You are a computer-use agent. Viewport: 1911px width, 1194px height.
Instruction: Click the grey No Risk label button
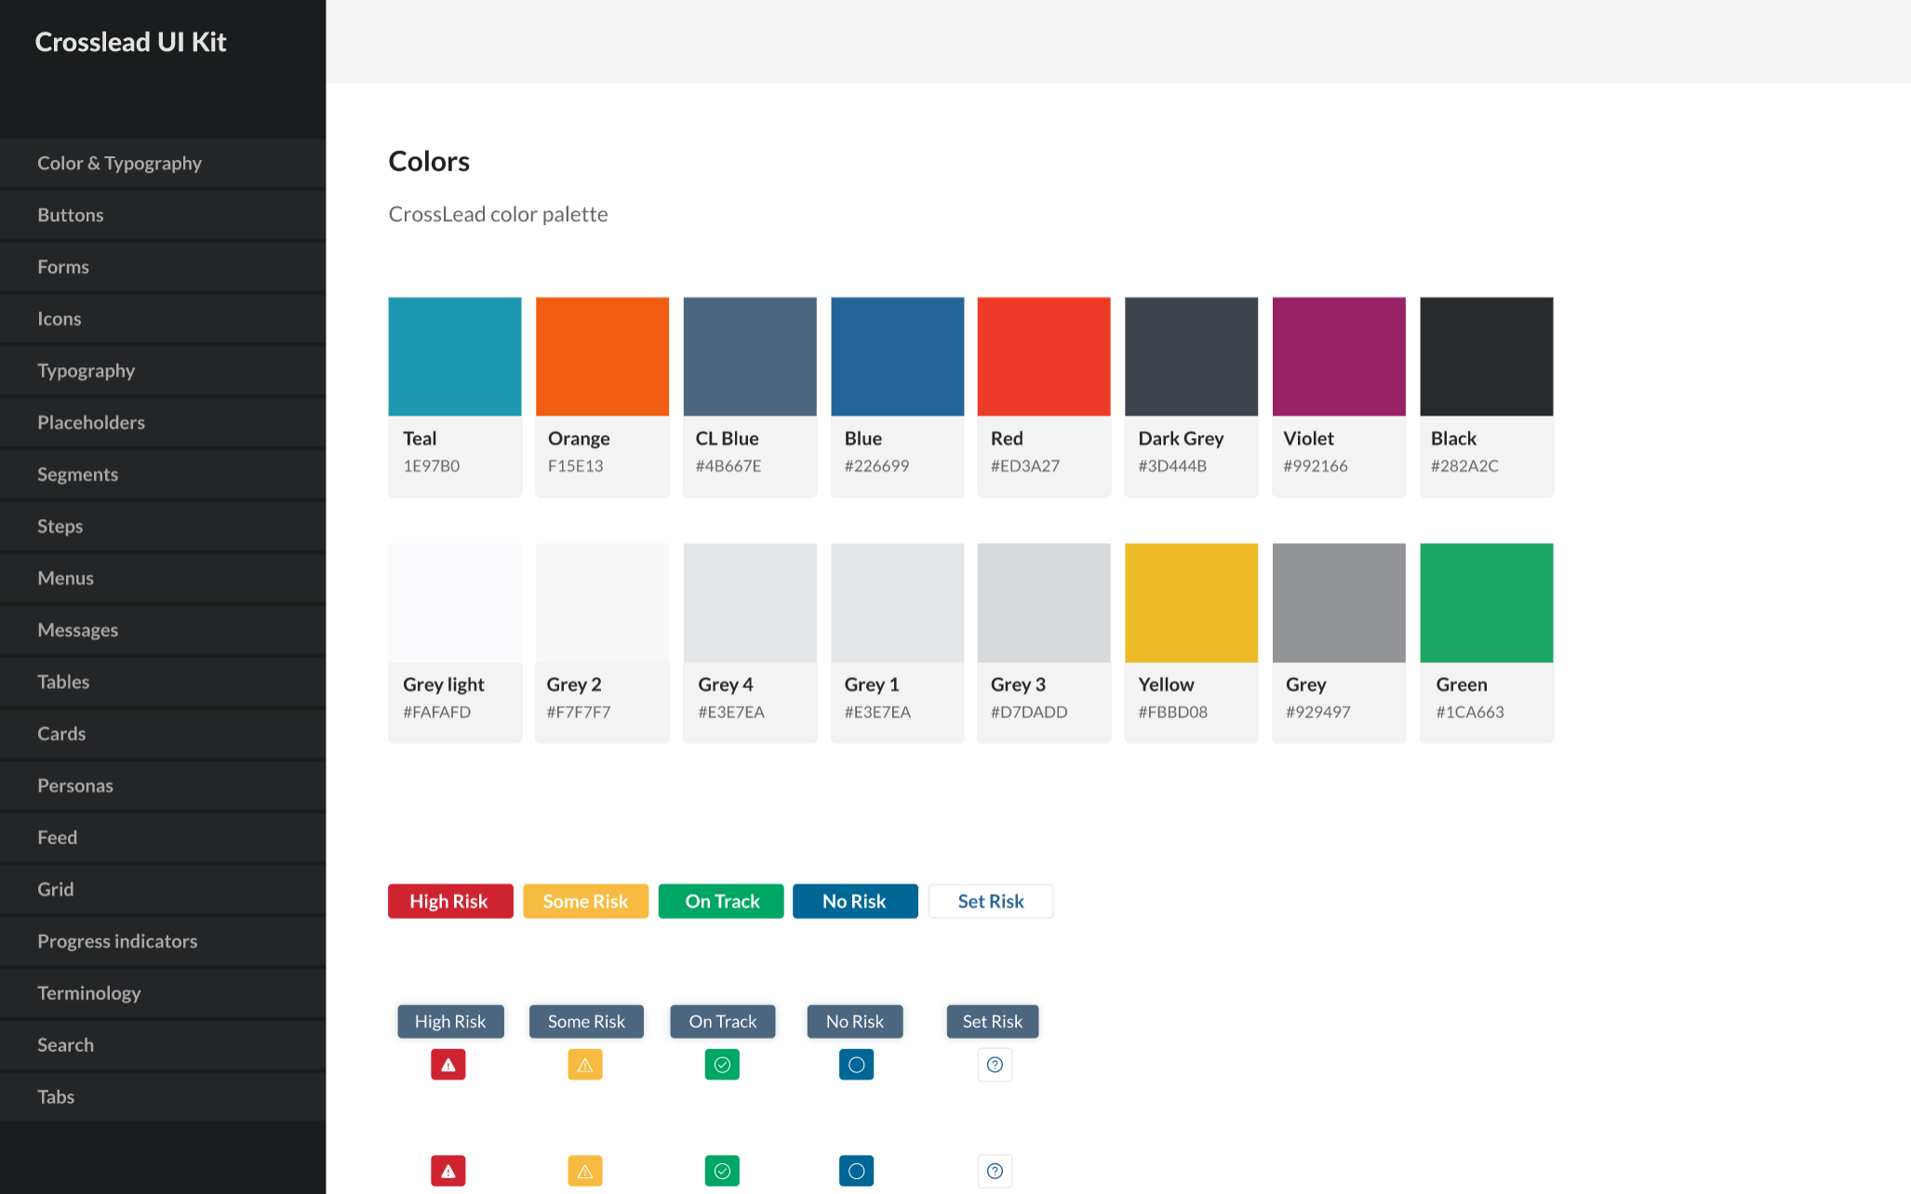point(855,1021)
